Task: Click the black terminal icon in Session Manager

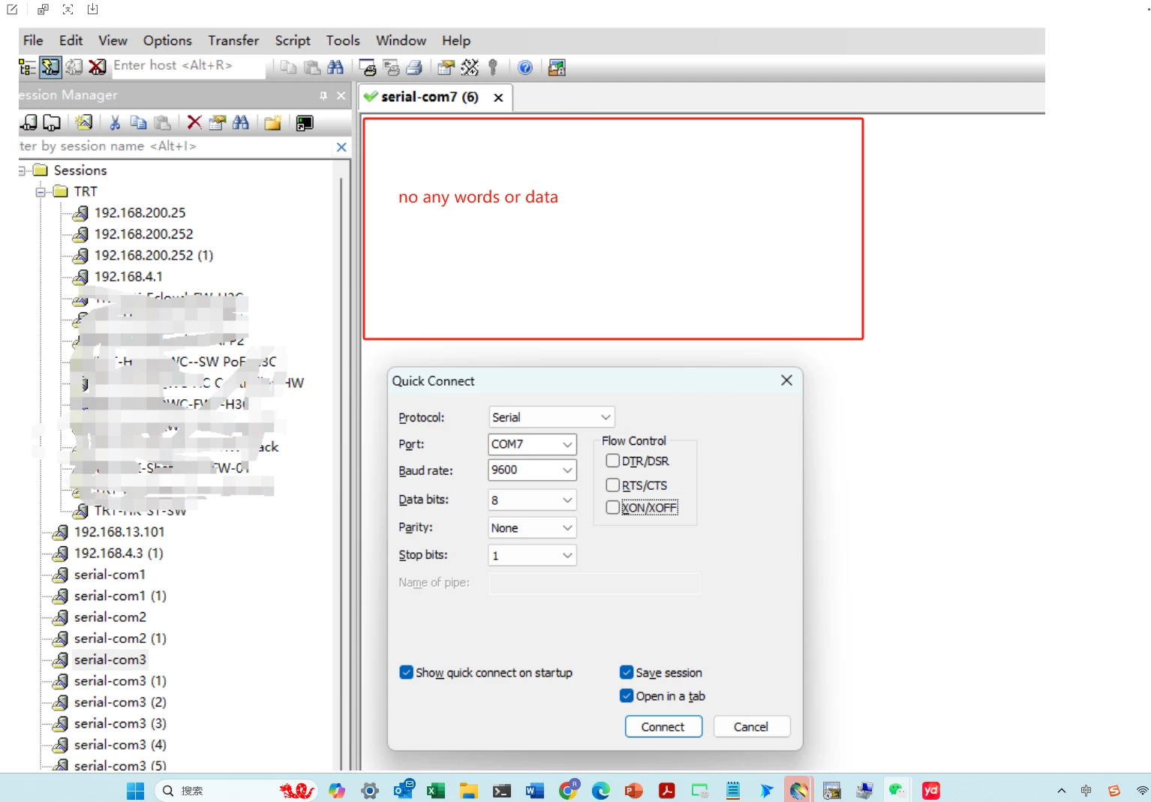Action: click(x=305, y=122)
